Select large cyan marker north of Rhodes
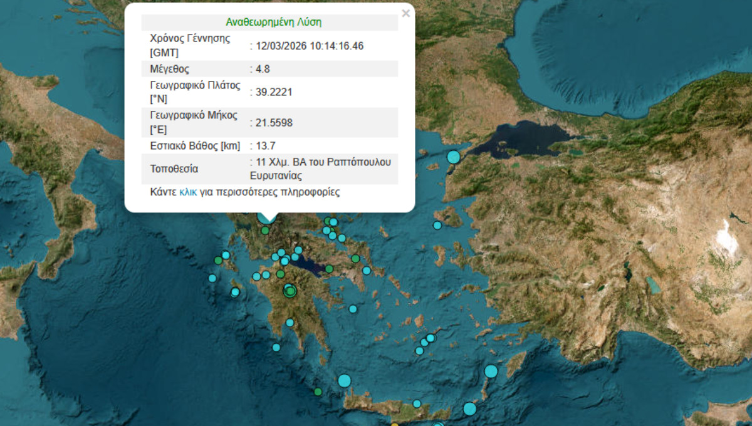Image resolution: width=752 pixels, height=426 pixels. pos(491,371)
